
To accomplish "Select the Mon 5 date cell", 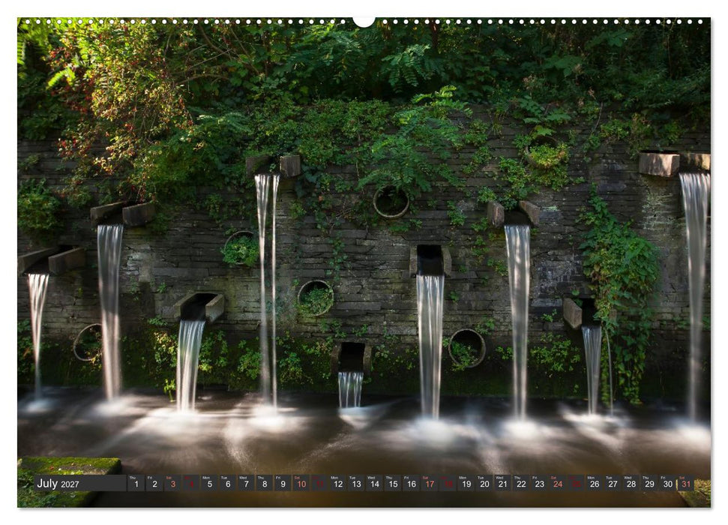I will pos(209,483).
